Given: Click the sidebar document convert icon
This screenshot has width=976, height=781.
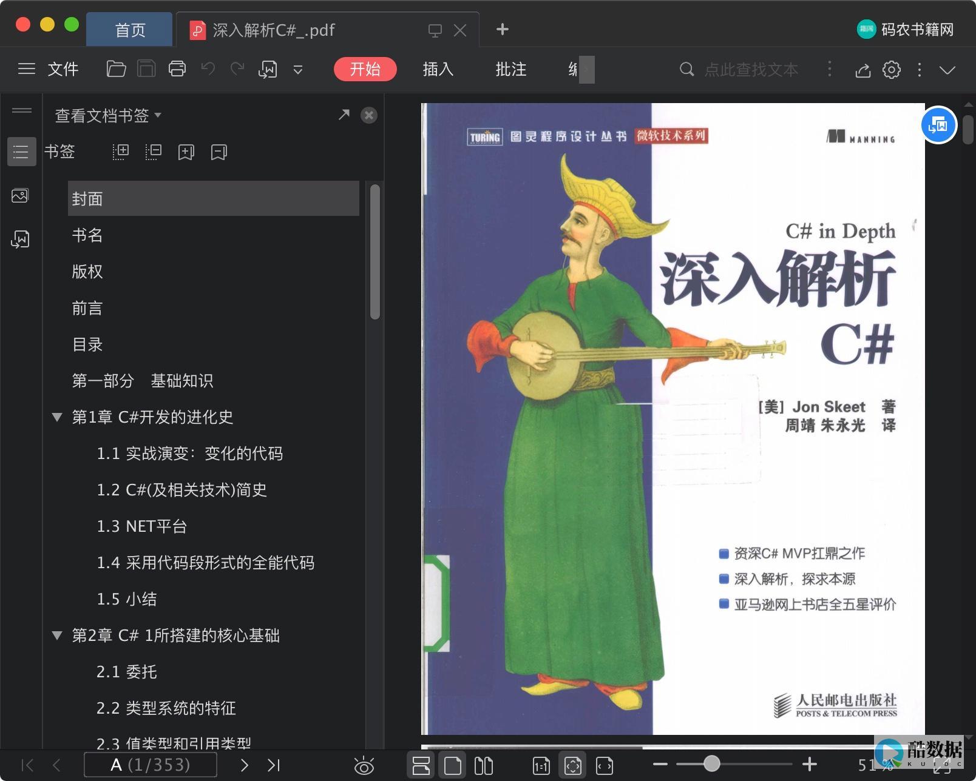Looking at the screenshot, I should [x=20, y=240].
